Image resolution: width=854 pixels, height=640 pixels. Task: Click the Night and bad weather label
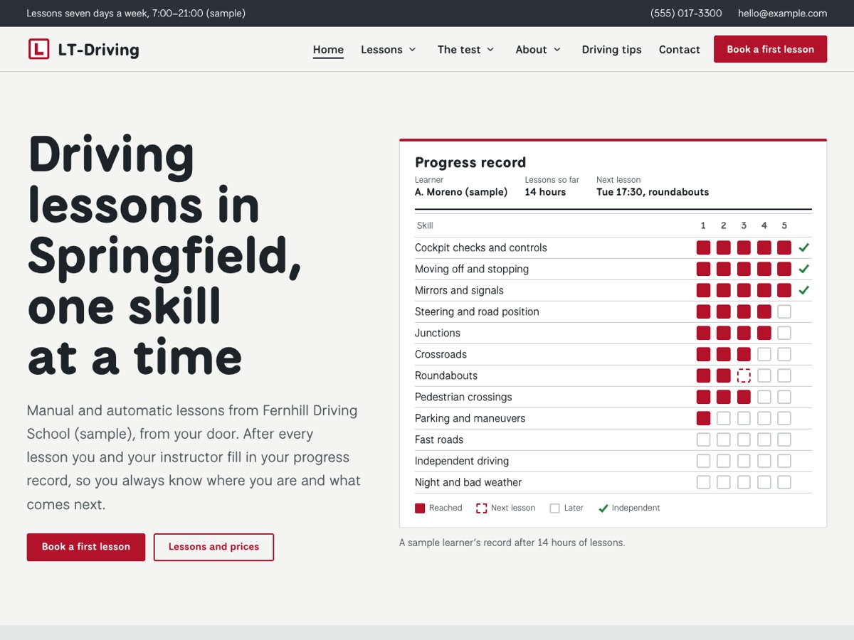468,482
